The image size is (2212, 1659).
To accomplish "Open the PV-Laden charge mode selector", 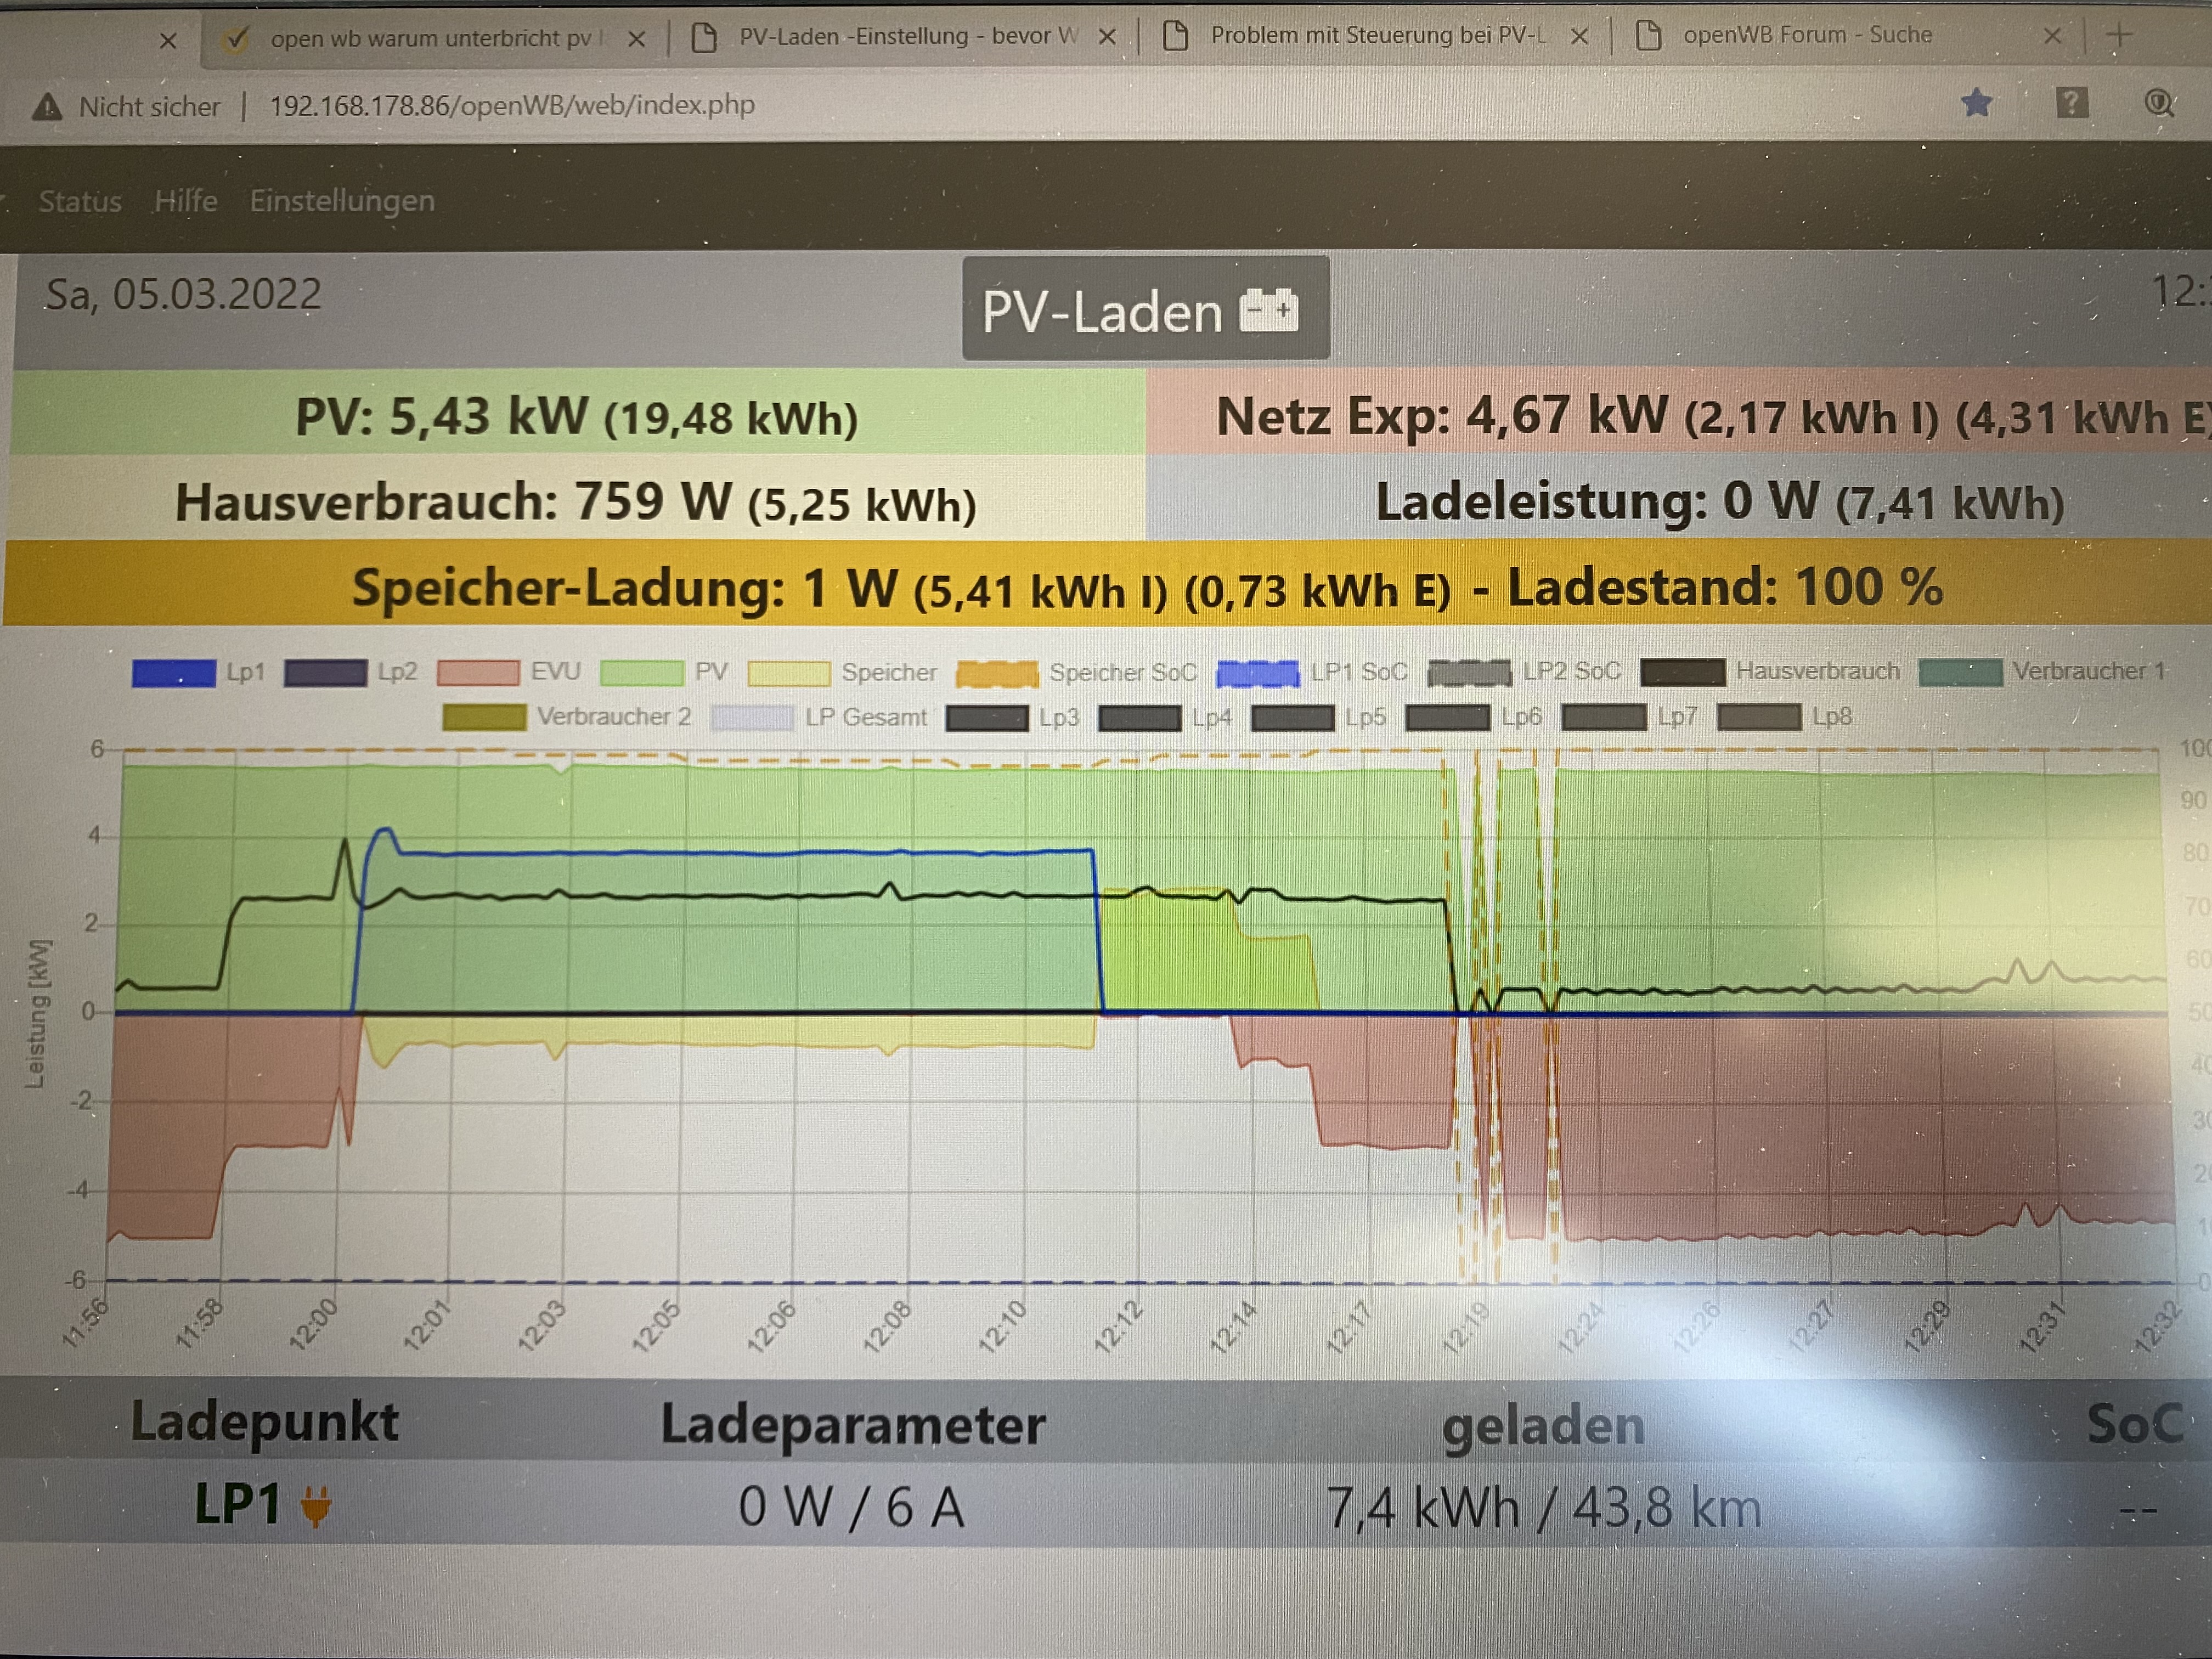I will click(x=1145, y=309).
